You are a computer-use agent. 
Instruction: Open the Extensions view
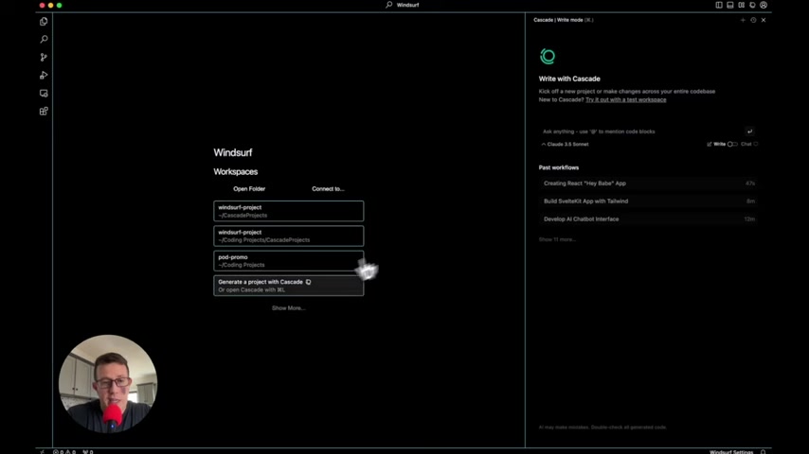pyautogui.click(x=44, y=112)
